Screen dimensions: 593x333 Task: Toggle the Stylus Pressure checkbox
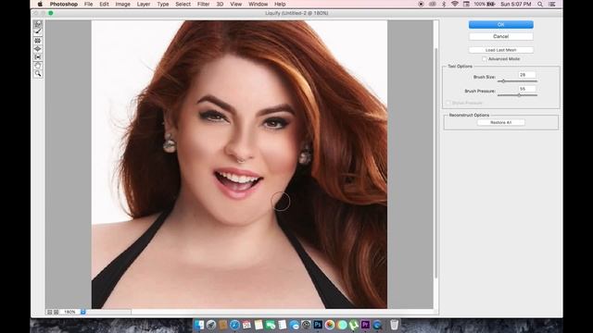(448, 103)
